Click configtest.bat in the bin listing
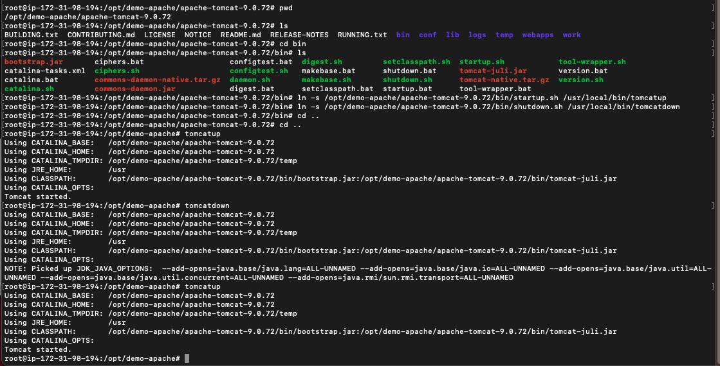720x366 pixels. tap(261, 62)
